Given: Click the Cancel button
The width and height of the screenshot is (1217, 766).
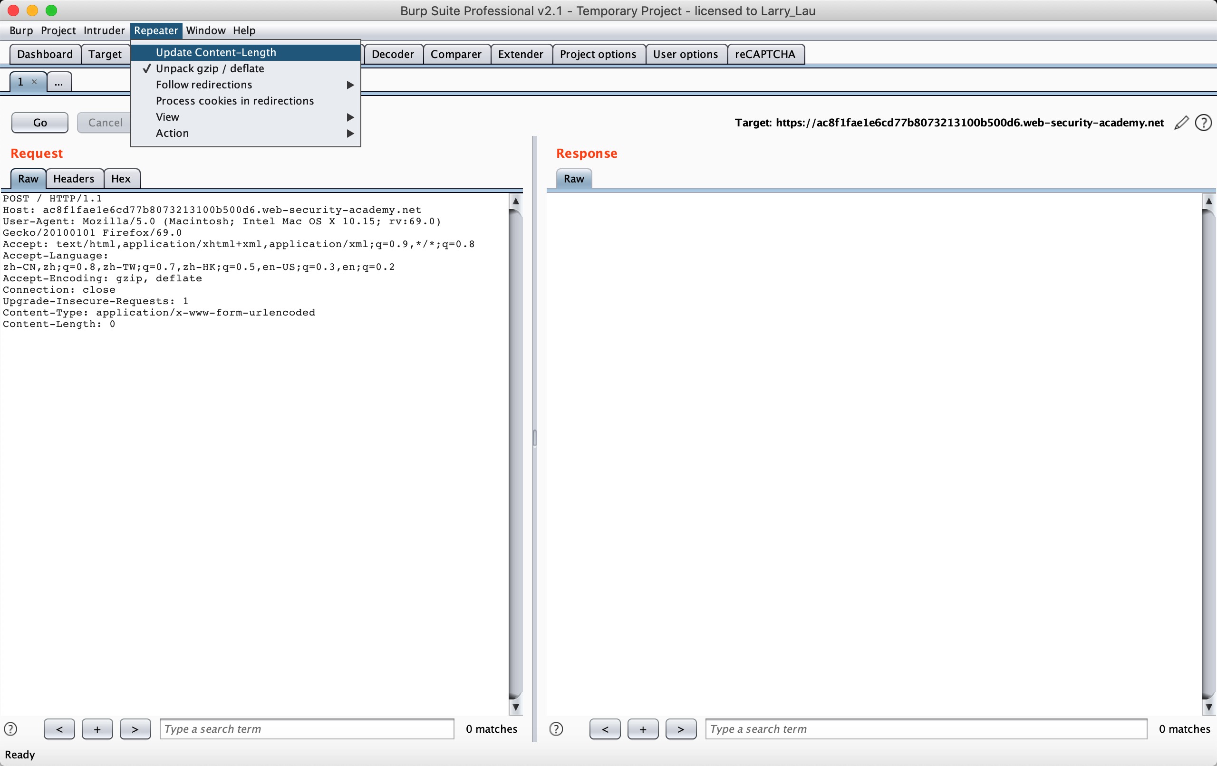Looking at the screenshot, I should click(105, 123).
